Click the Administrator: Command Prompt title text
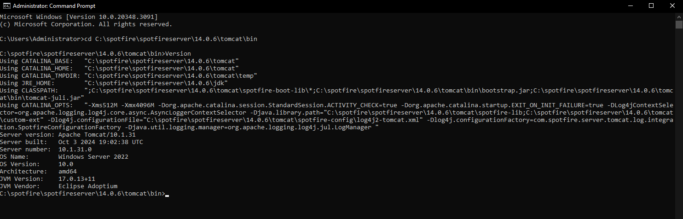Screen dimensions: 683x219 click(54, 6)
